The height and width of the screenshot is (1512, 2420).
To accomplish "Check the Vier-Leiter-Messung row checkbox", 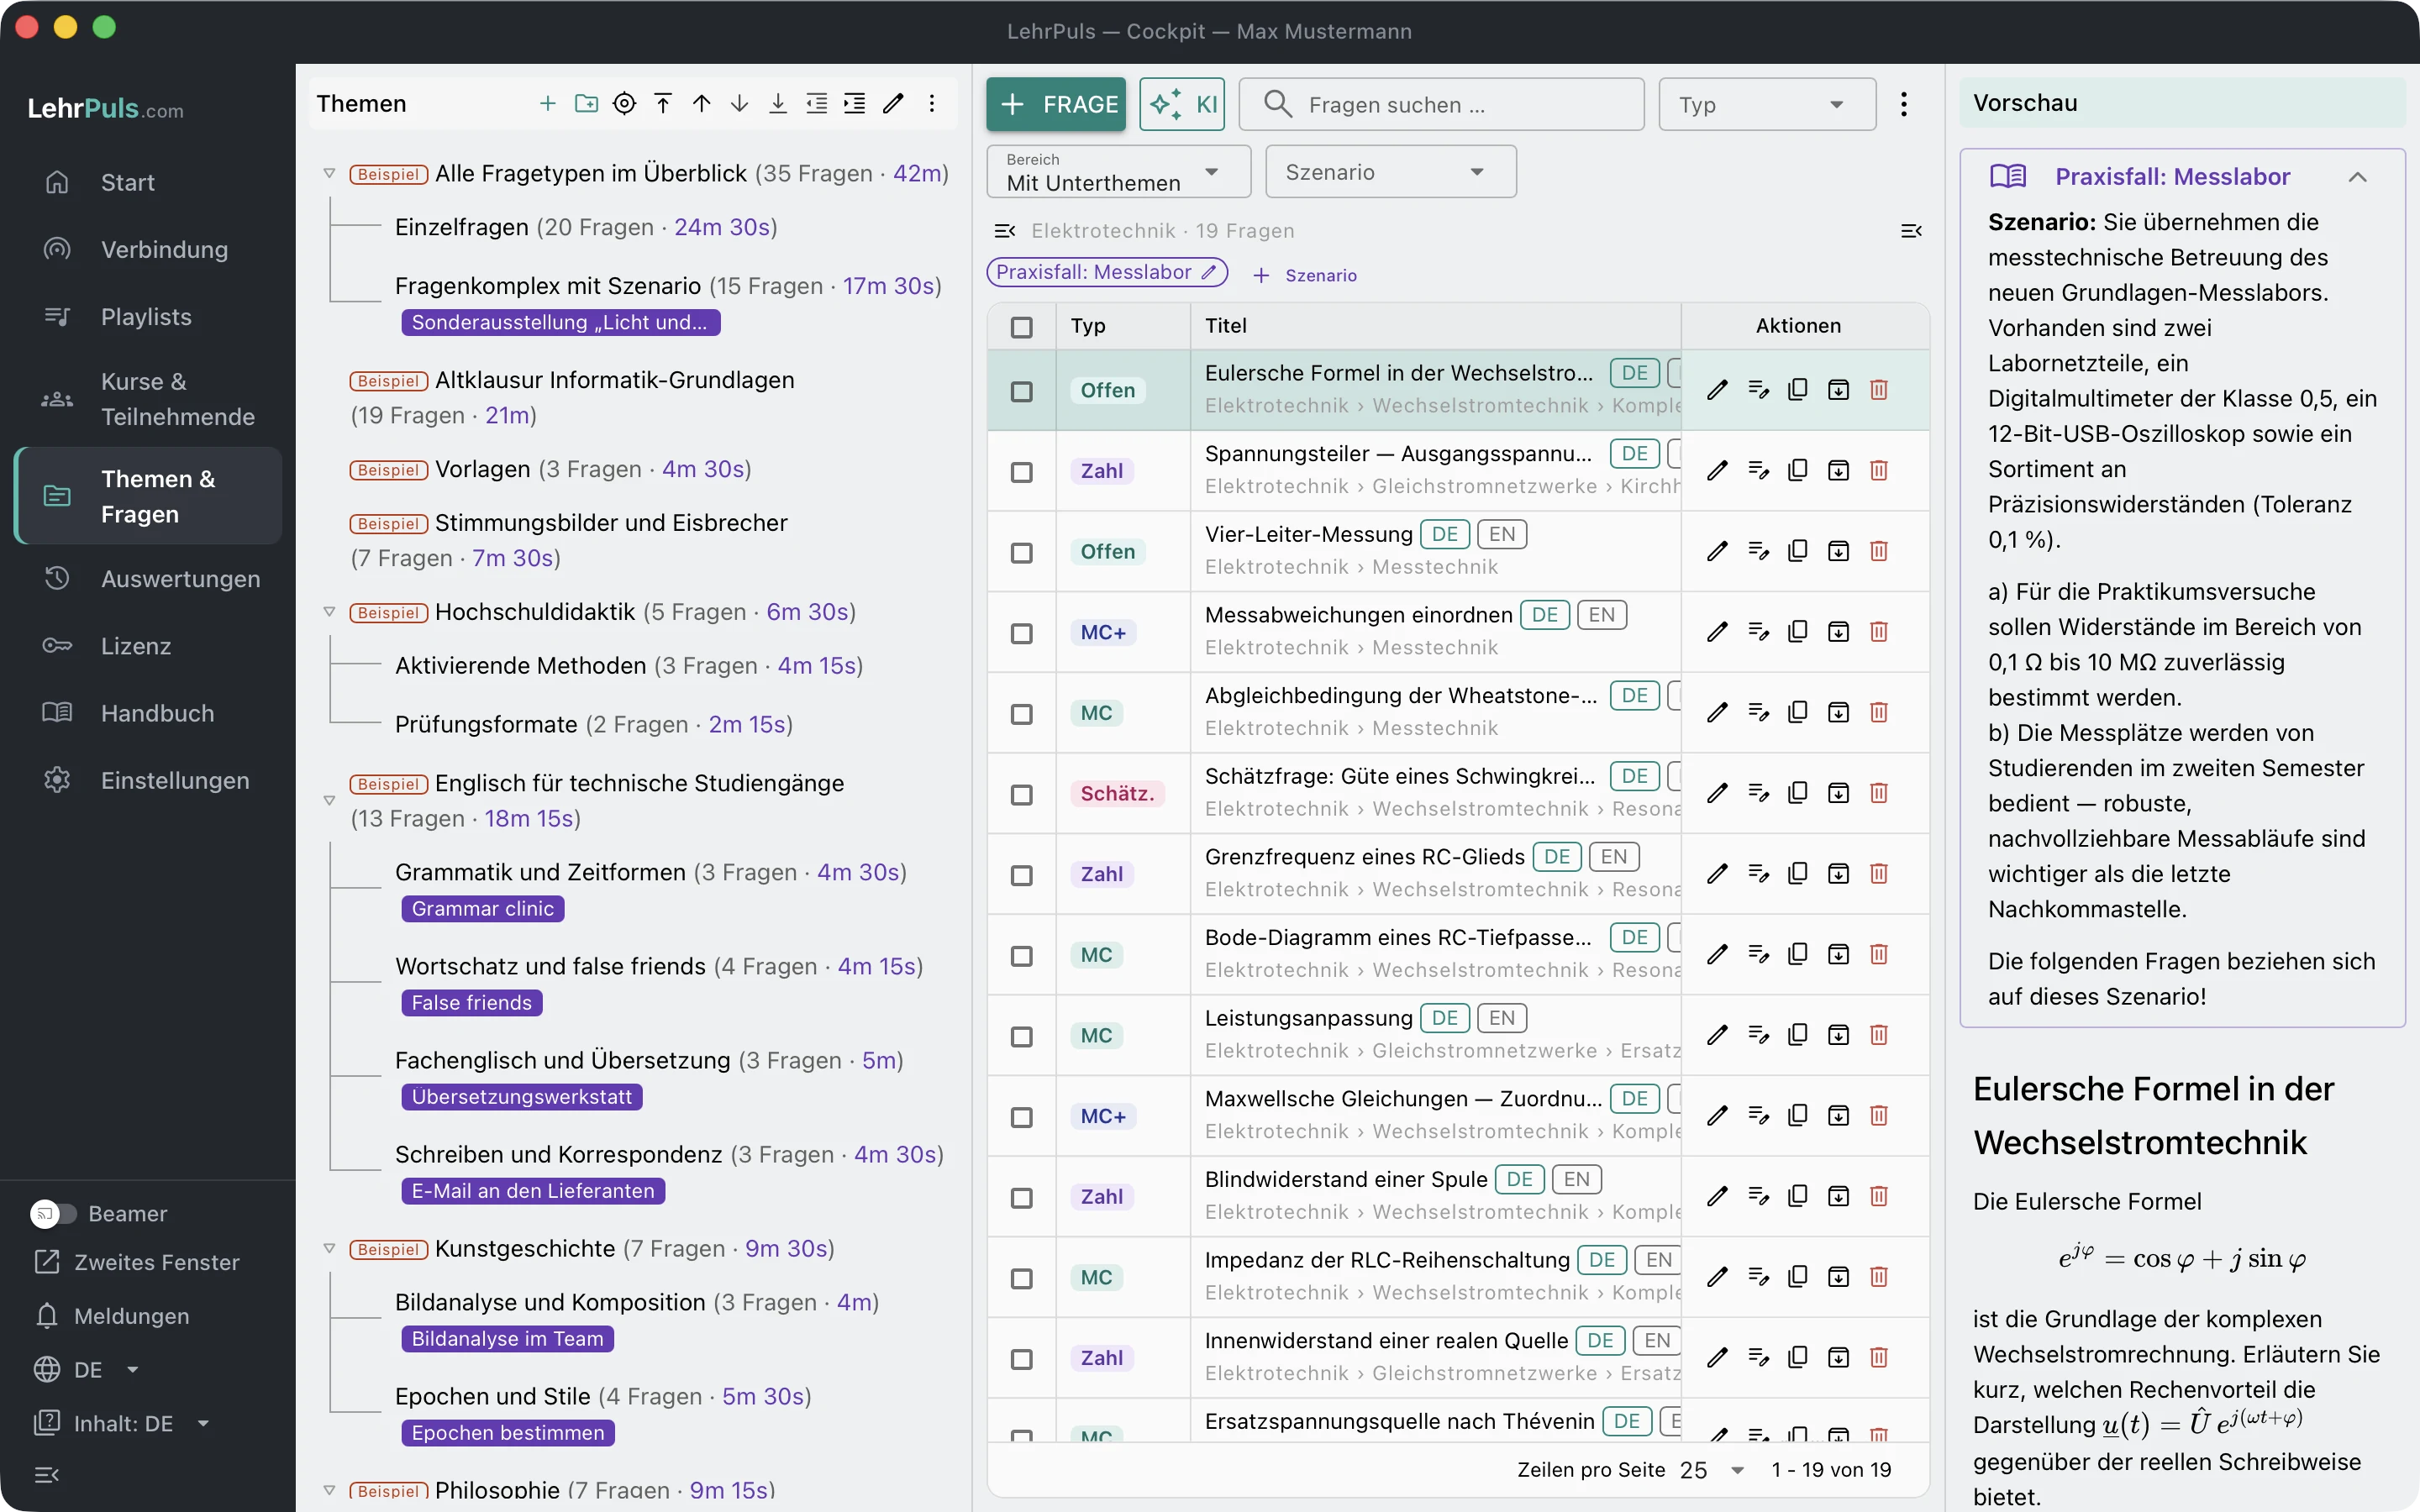I will [x=1021, y=553].
